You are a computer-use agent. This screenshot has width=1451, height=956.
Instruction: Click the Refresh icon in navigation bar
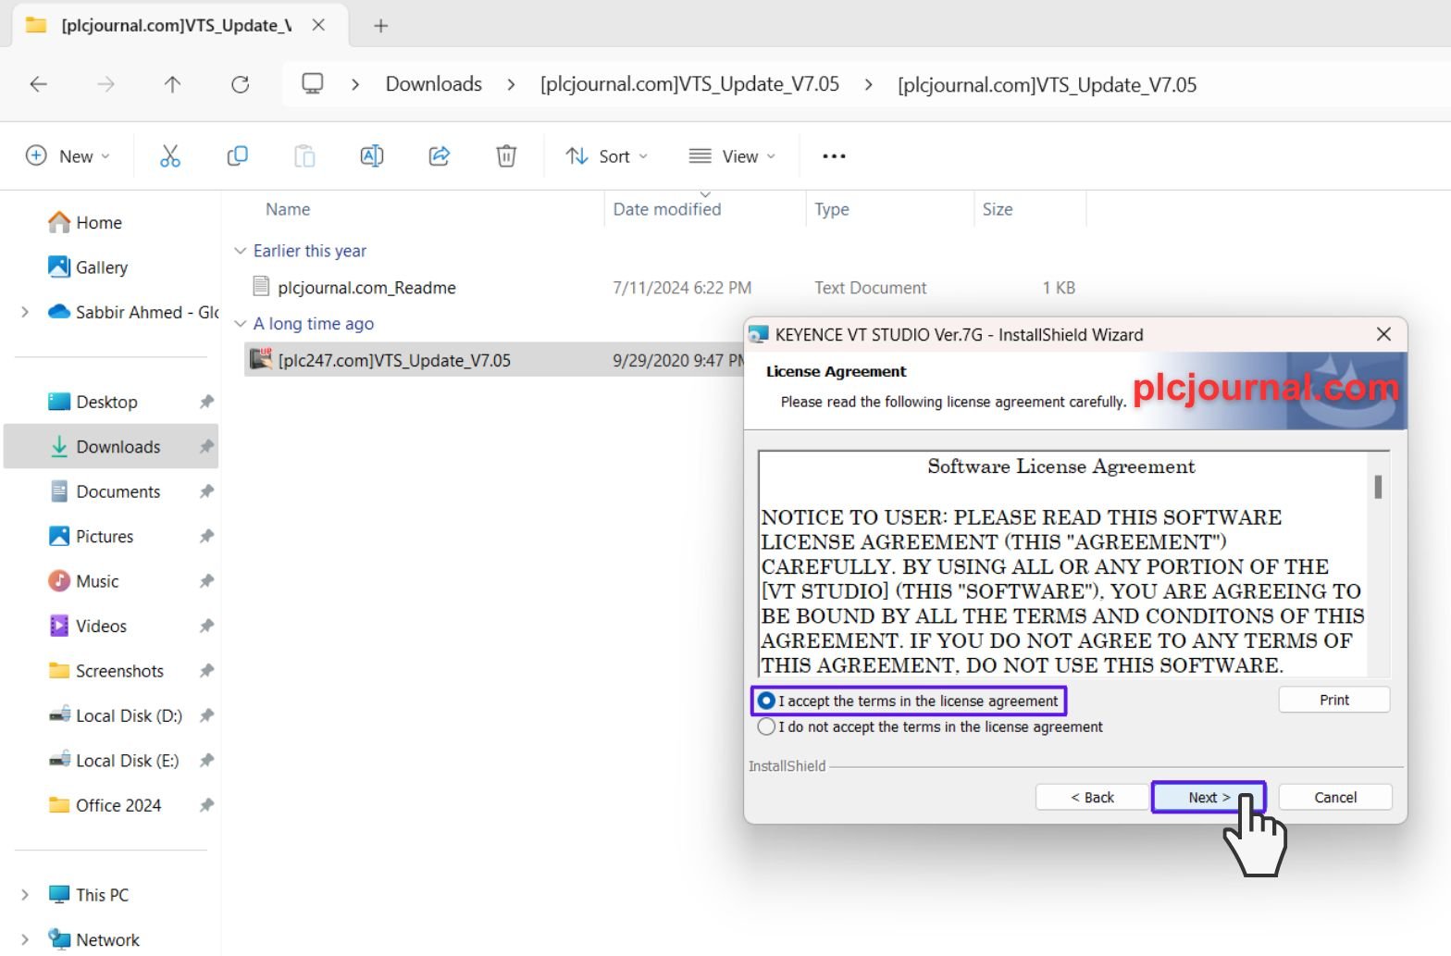tap(241, 85)
